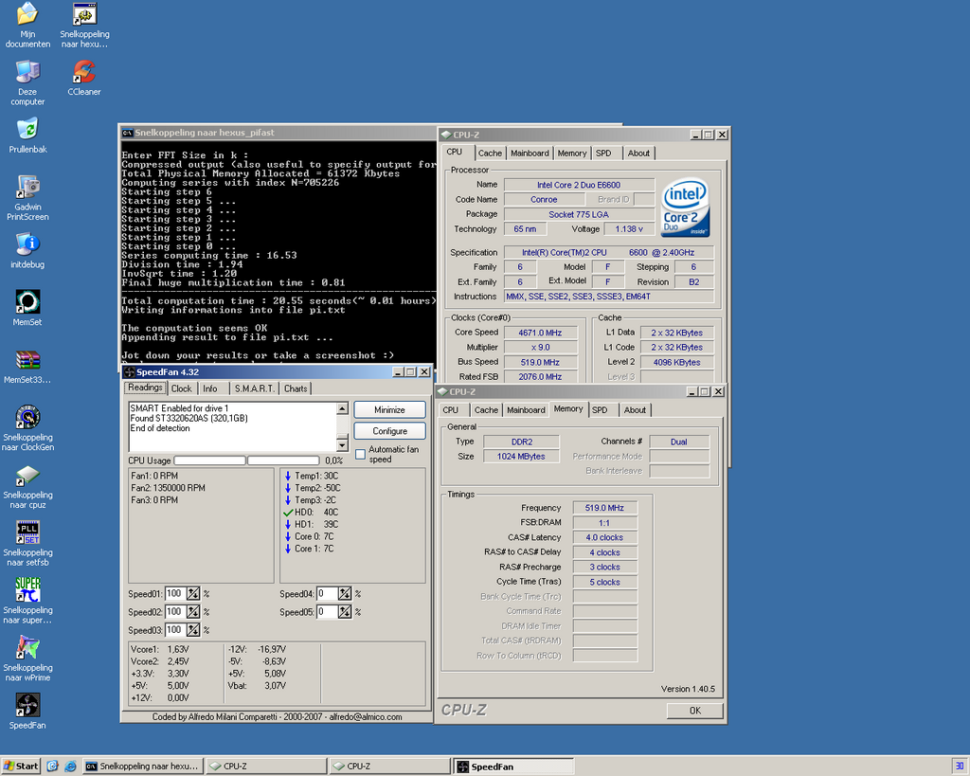This screenshot has width=970, height=776.
Task: Select the ClockGen shortcut on the desktop
Action: (27, 428)
